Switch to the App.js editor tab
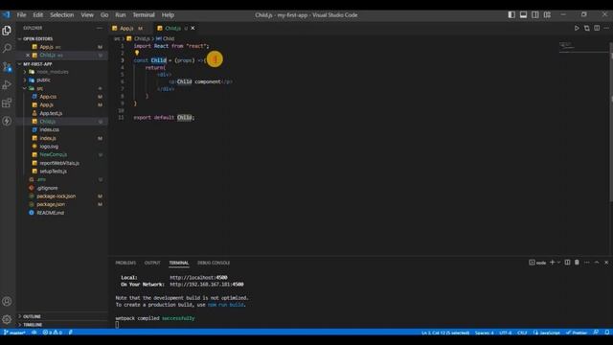Viewport: 613px width, 345px height. pos(127,28)
